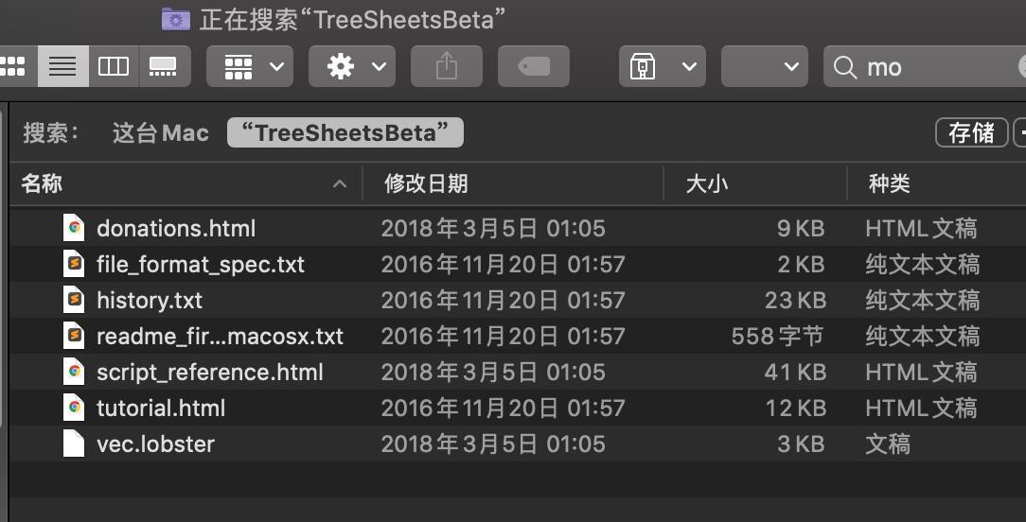Click the Sublime icon for history.txt
Image resolution: width=1026 pixels, height=522 pixels.
pyautogui.click(x=74, y=300)
